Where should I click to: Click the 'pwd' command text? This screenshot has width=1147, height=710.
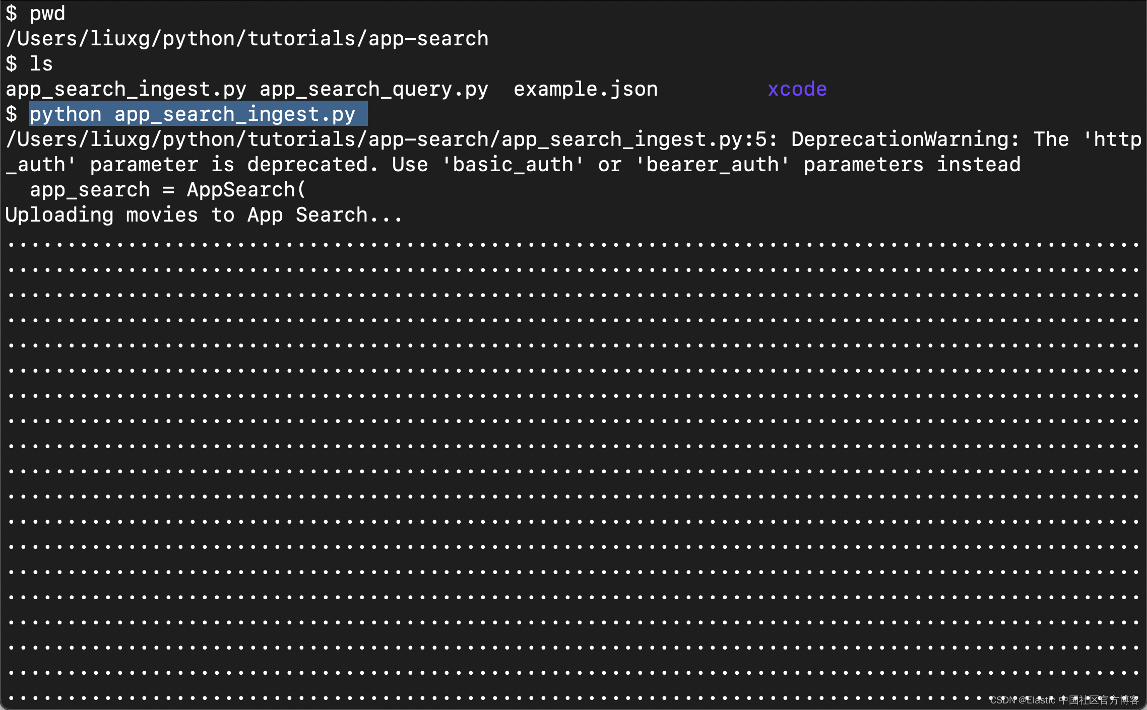click(47, 14)
